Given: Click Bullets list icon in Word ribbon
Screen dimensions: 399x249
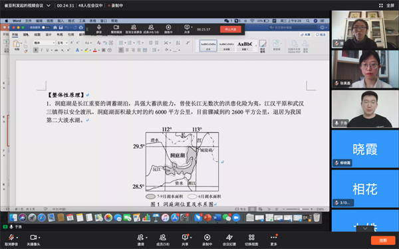Looking at the screenshot, I should tap(121, 42).
